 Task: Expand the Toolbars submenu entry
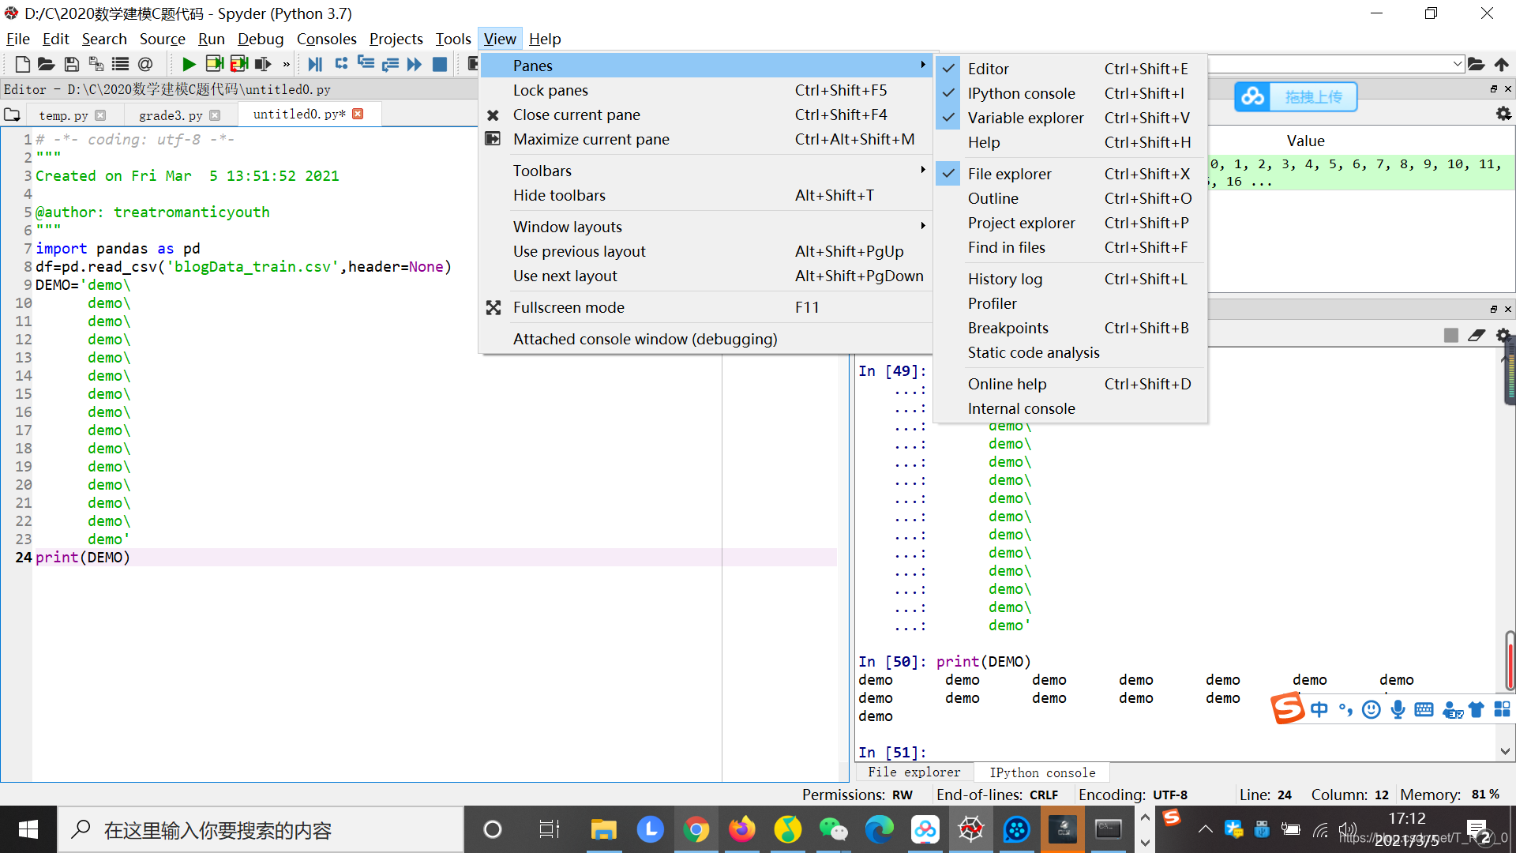(706, 171)
